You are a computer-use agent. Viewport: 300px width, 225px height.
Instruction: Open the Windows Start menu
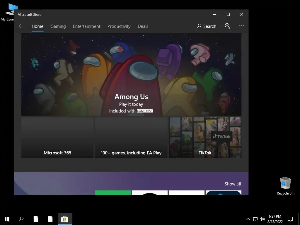coord(7,219)
